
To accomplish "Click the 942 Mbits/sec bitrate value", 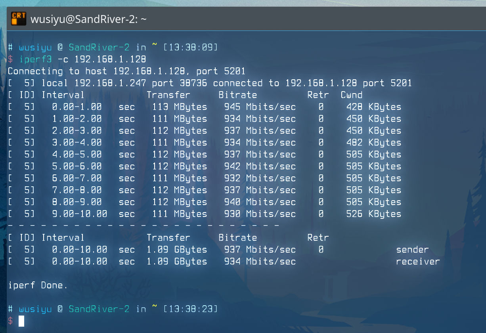I will coord(260,166).
